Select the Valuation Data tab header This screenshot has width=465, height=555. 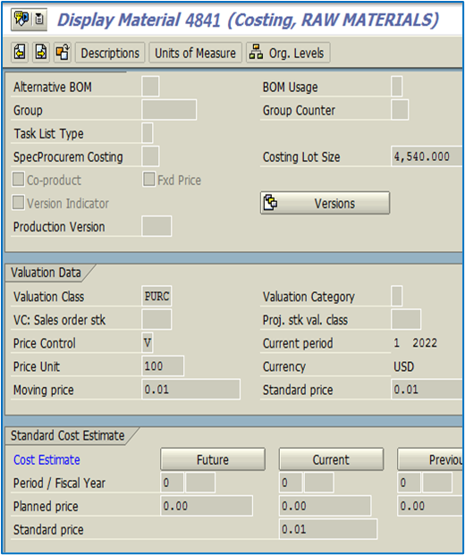point(46,273)
